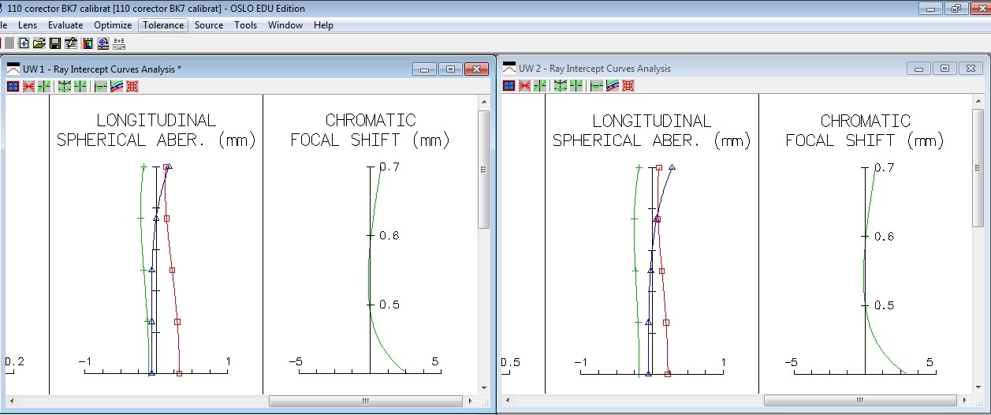
Task: Click UW 2 vertical scrollbar thumb
Action: (x=978, y=170)
